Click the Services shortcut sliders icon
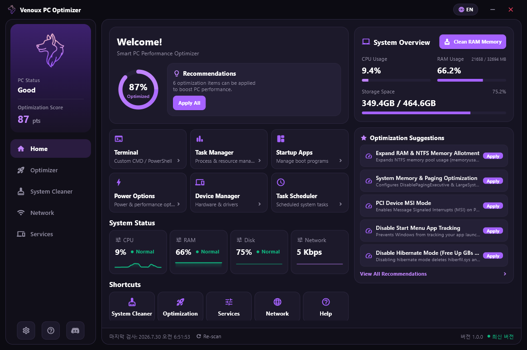This screenshot has width=527, height=350. (x=229, y=302)
